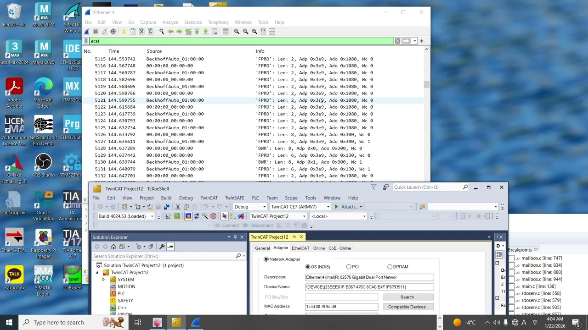The height and width of the screenshot is (330, 588).
Task: Click TwinCAT Activate Configuration icon
Action: click(x=168, y=216)
